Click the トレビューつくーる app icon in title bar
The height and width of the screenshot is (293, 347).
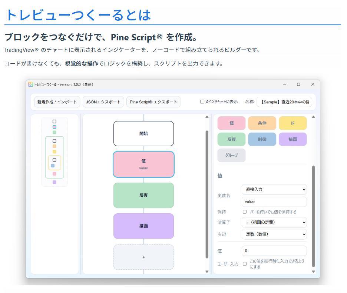coord(30,84)
